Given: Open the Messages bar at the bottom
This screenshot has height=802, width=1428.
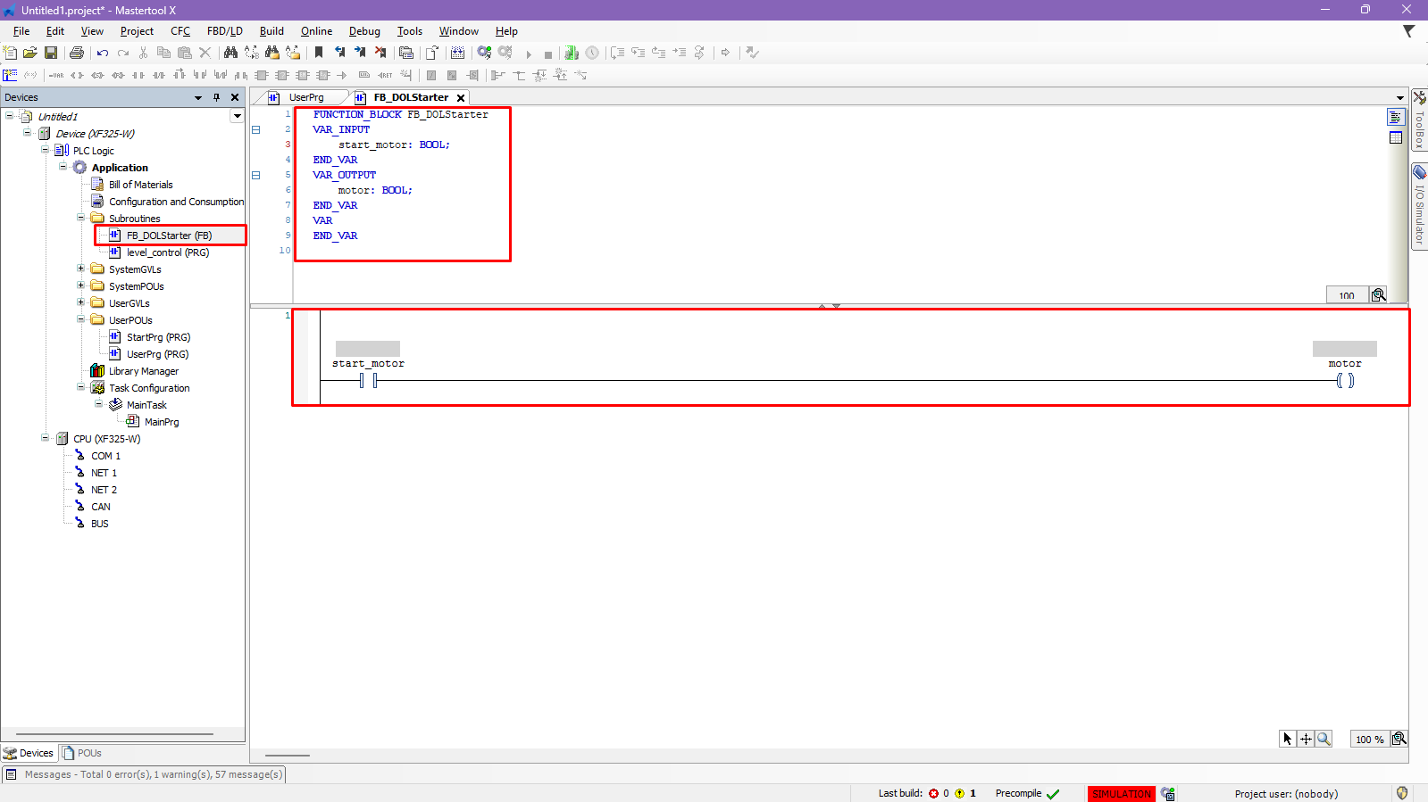Looking at the screenshot, I should pos(143,774).
